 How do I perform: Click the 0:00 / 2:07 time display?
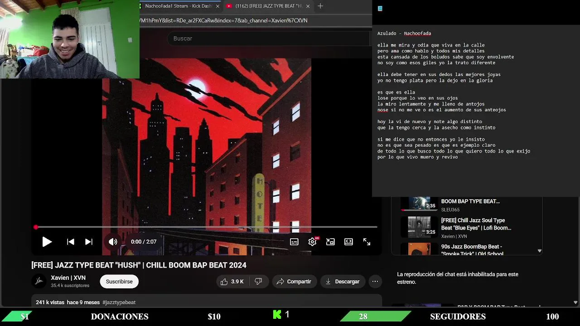click(144, 242)
